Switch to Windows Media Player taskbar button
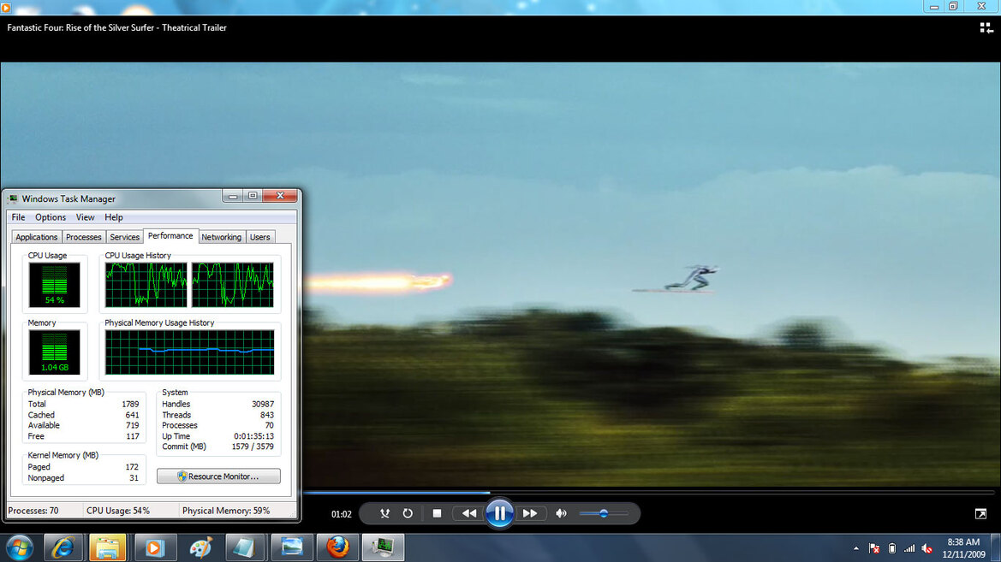 pos(154,548)
